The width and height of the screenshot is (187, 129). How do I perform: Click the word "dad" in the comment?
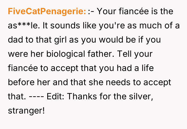(15, 40)
